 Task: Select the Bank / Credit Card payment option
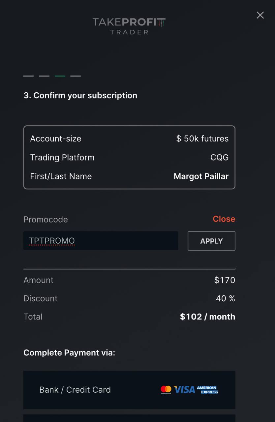point(129,390)
